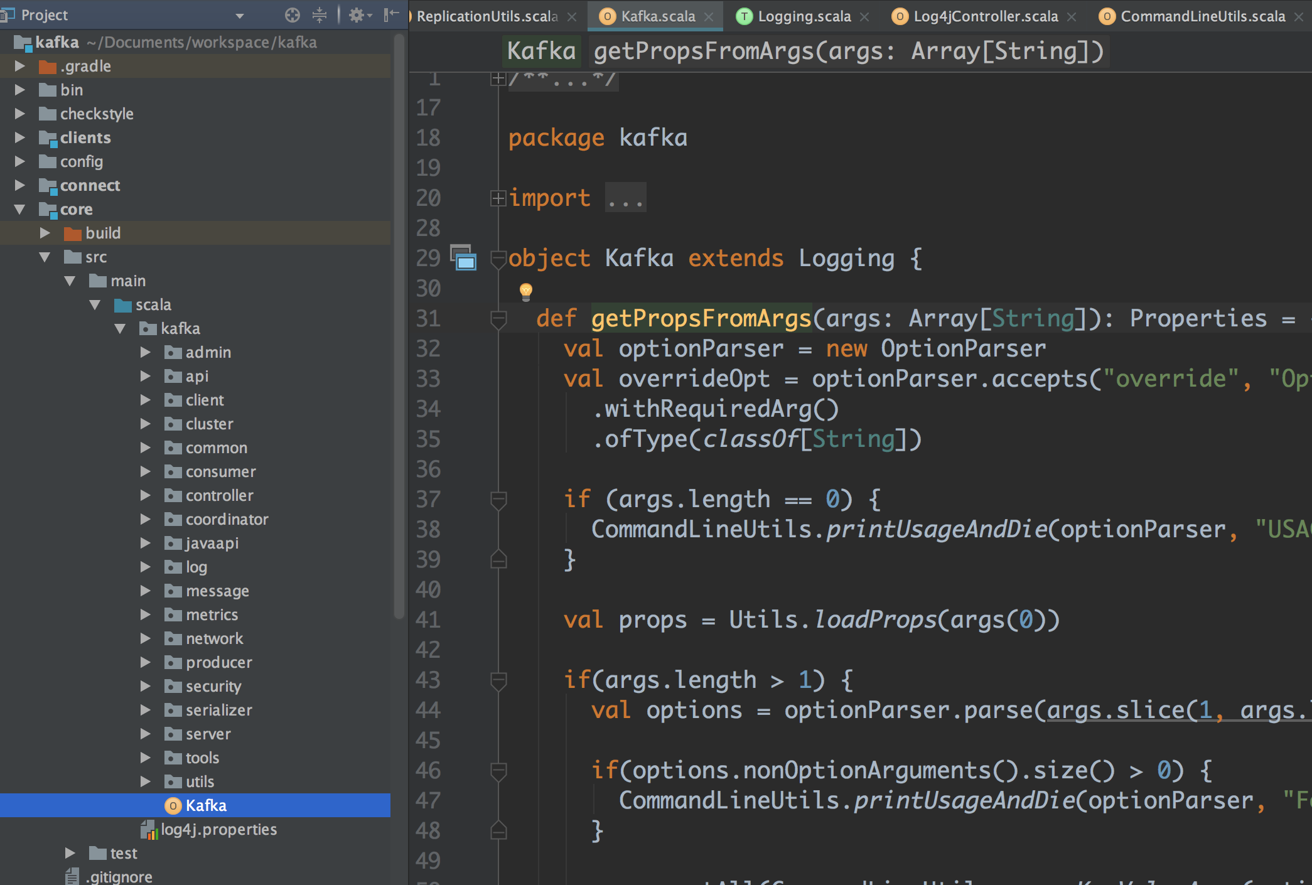Click the implicit/companion gutter icon at line 29

(464, 258)
